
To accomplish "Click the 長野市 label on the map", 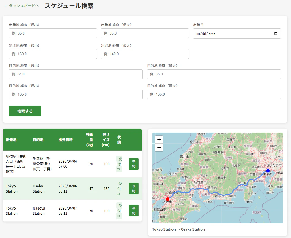I will click(230, 140).
